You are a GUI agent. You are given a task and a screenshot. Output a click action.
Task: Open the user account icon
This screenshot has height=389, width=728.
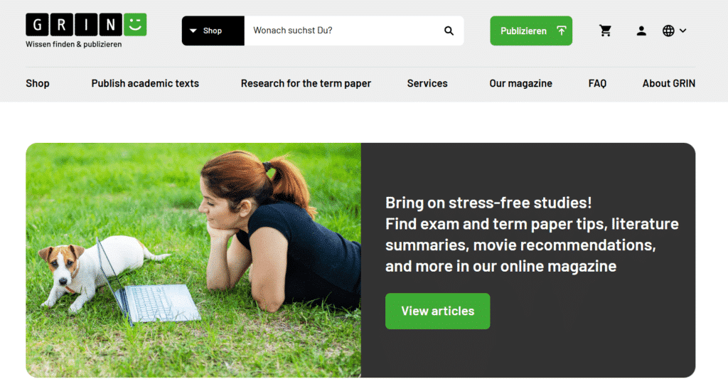(641, 31)
